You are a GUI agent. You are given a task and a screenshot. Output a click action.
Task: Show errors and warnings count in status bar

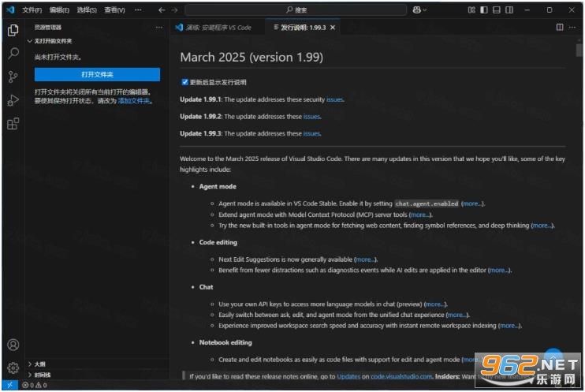[x=35, y=385]
